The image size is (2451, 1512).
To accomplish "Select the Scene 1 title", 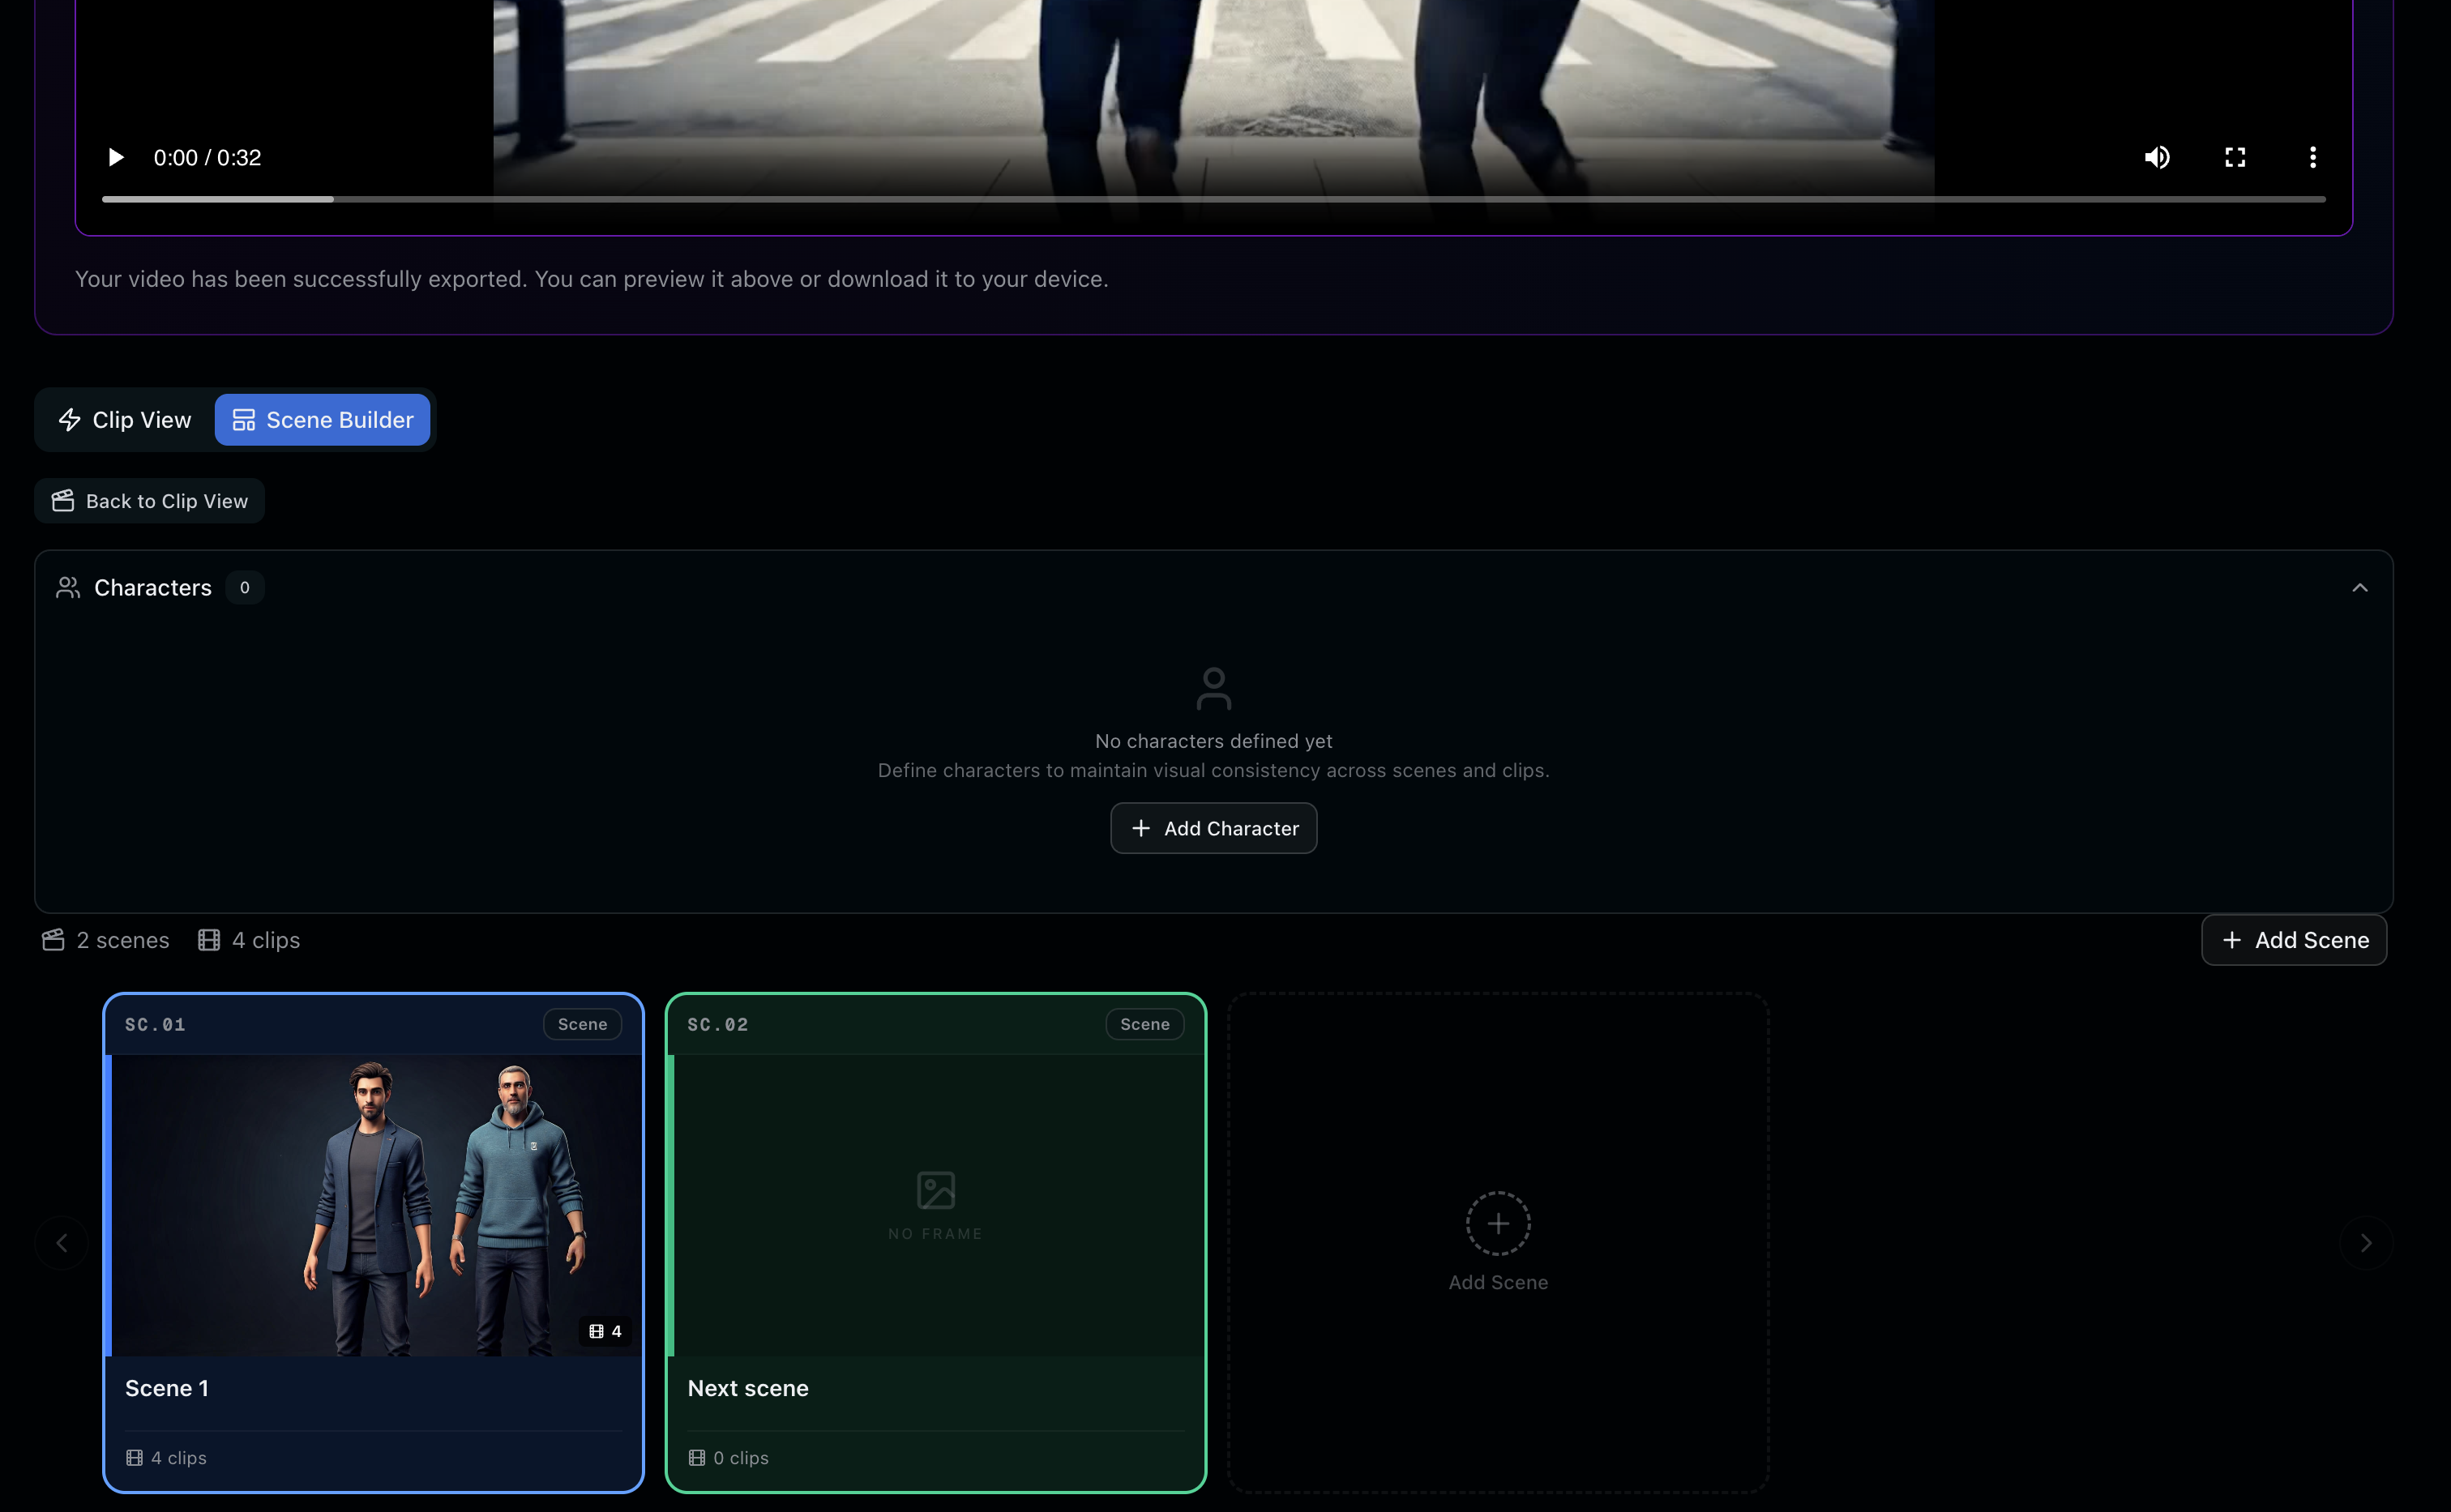I will coord(167,1388).
